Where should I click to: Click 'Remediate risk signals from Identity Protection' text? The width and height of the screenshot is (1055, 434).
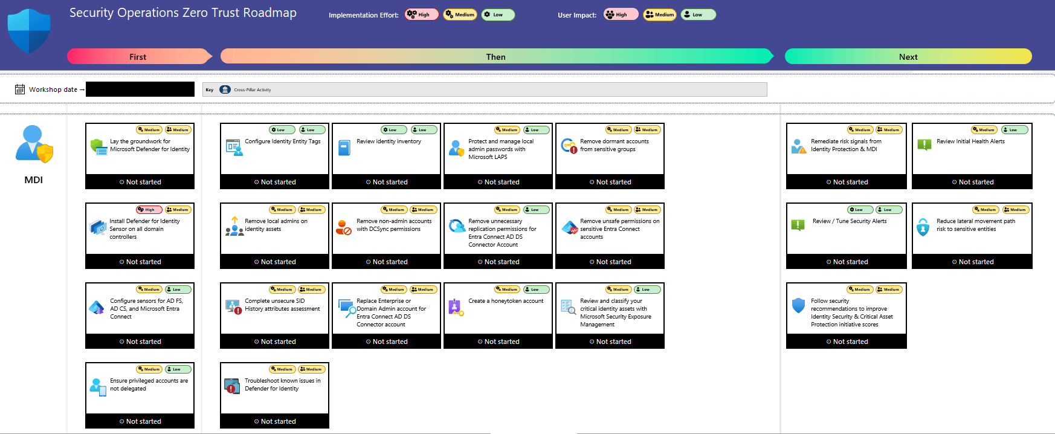click(846, 145)
